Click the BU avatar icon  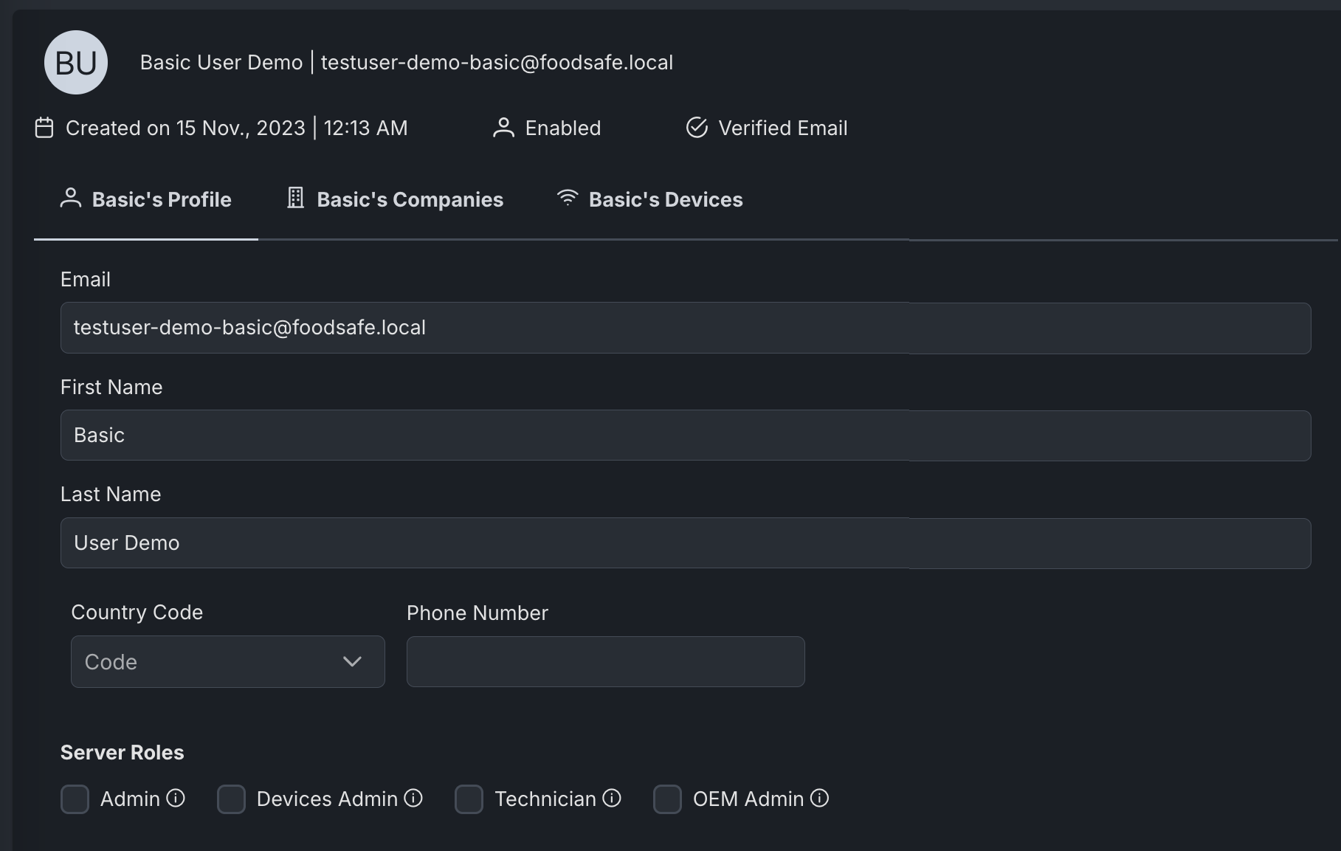(75, 62)
